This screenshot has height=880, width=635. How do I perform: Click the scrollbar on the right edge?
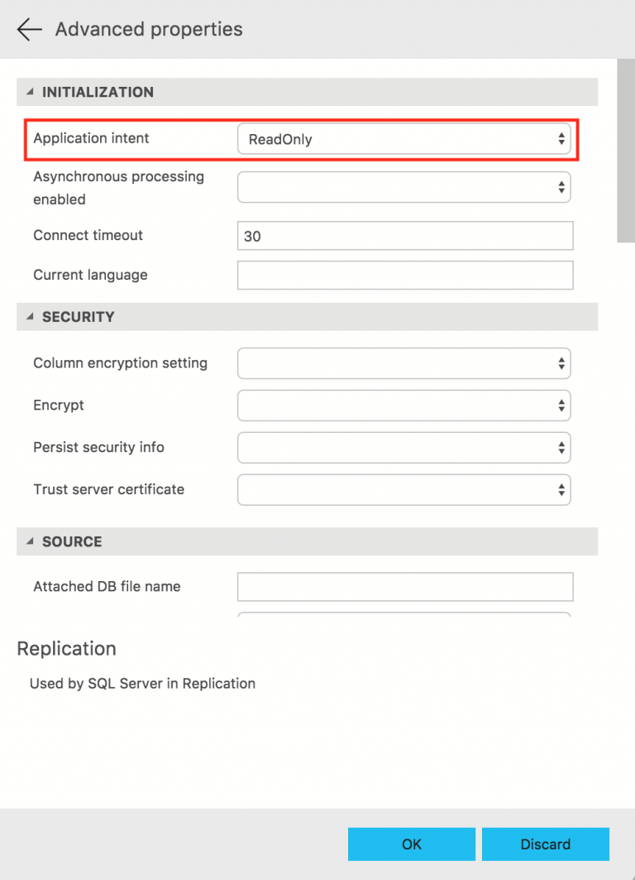[x=626, y=149]
